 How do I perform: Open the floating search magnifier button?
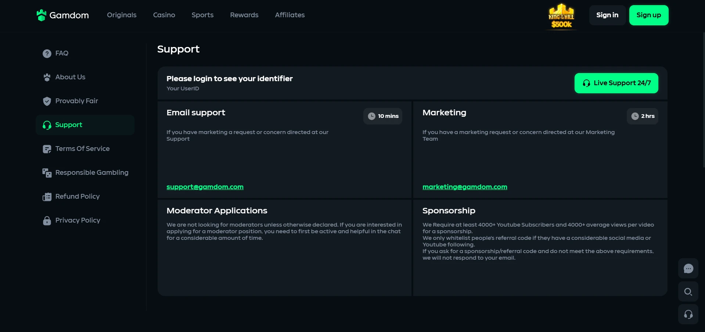point(688,292)
